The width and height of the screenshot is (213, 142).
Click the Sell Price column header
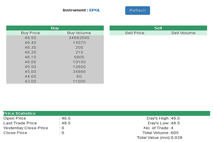pos(135,33)
